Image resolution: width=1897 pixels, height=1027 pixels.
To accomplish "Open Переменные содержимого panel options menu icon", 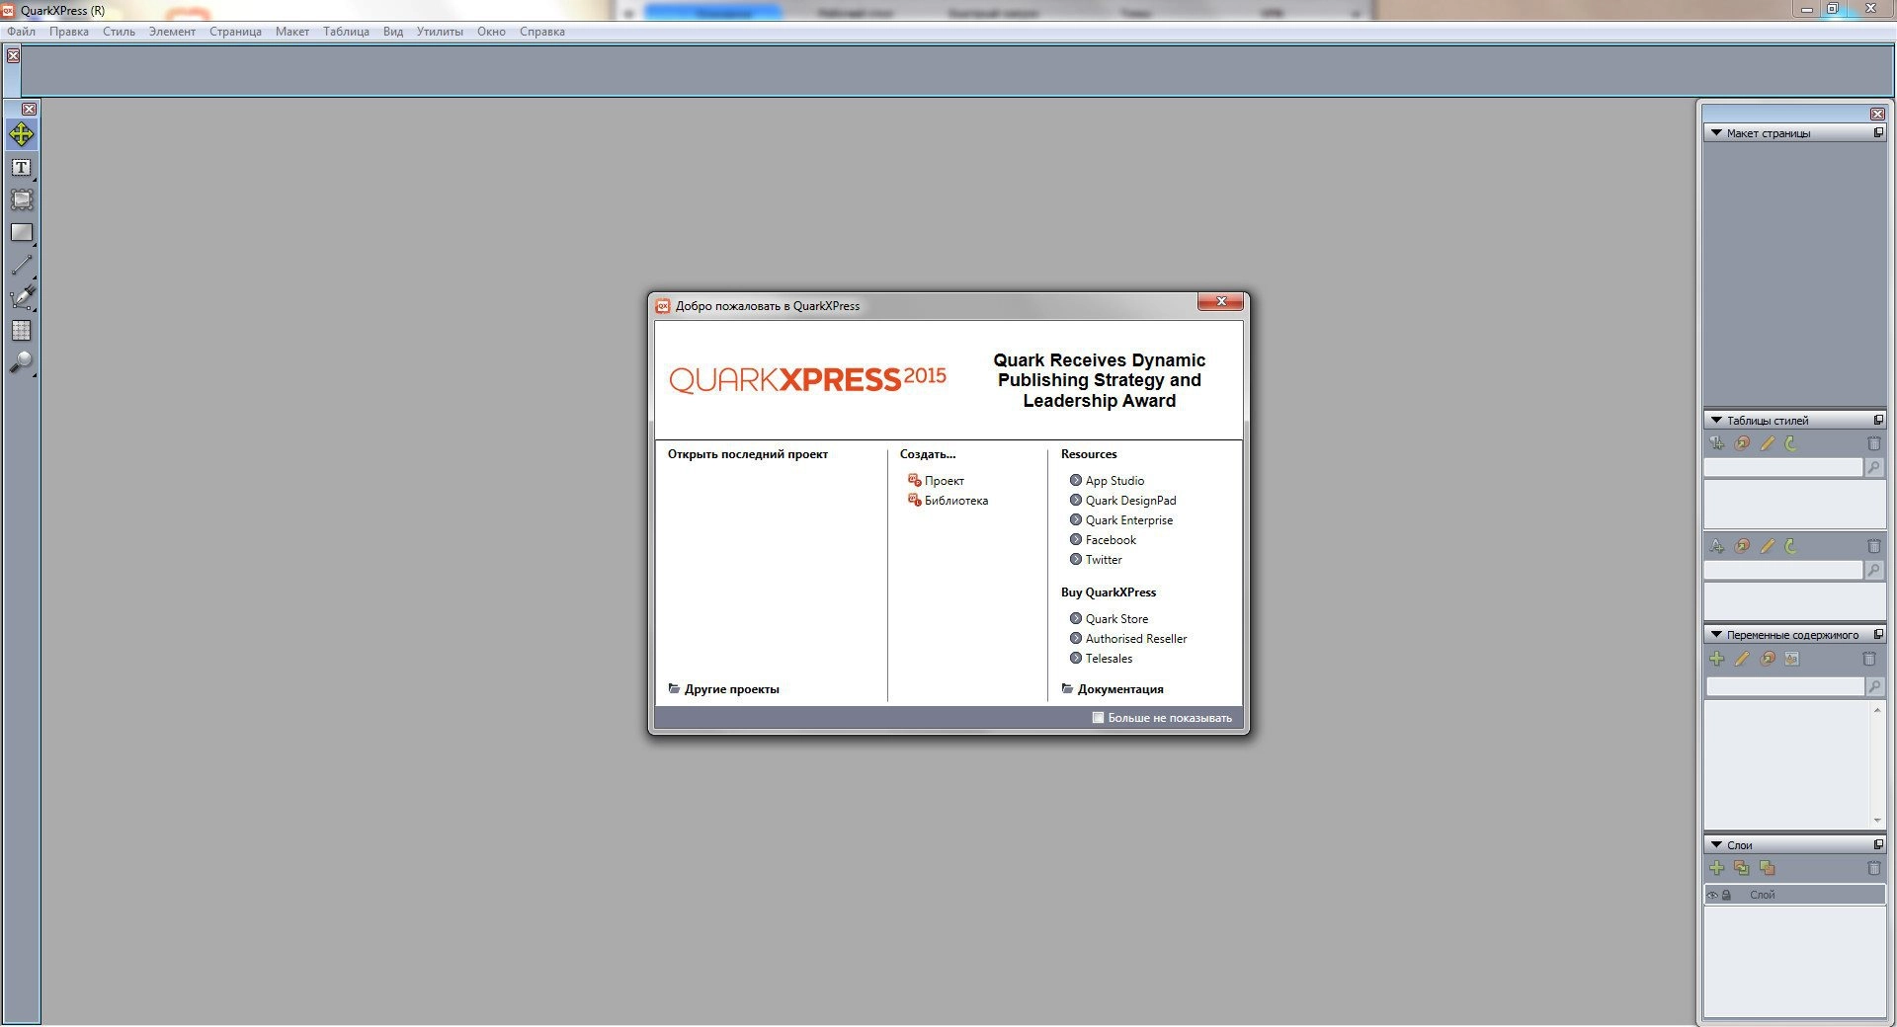I will tap(1878, 634).
